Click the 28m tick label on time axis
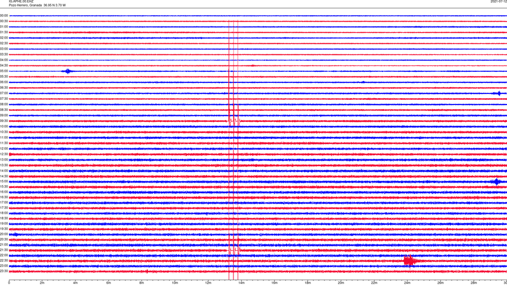507x285 pixels. 474,283
